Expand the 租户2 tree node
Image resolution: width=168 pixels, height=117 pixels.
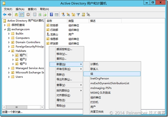point(13,60)
